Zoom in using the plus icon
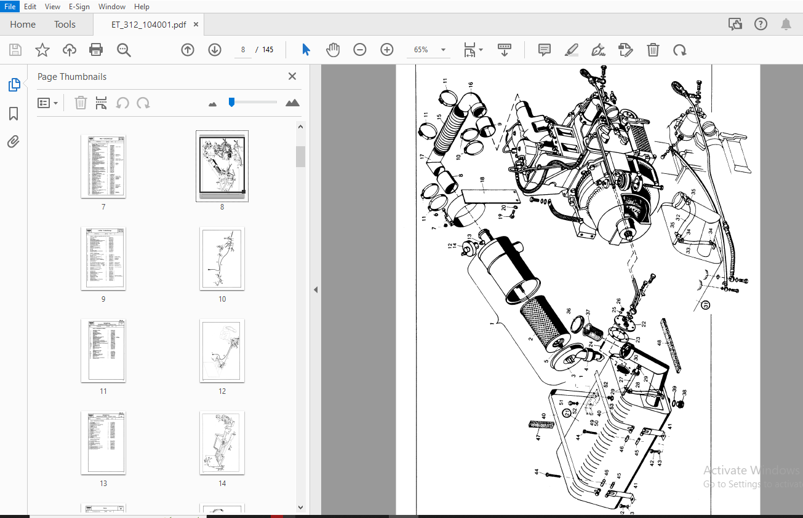This screenshot has height=518, width=803. click(x=387, y=50)
